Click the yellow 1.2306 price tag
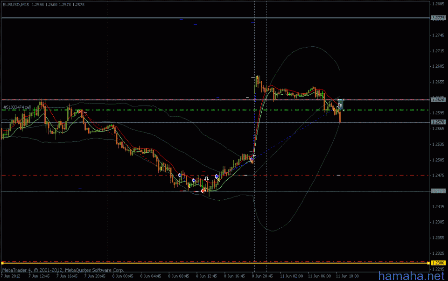 coord(438,263)
